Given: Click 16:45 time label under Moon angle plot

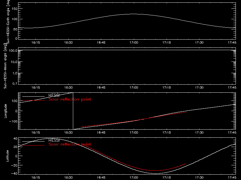Looking at the screenshot, I should (101, 87).
